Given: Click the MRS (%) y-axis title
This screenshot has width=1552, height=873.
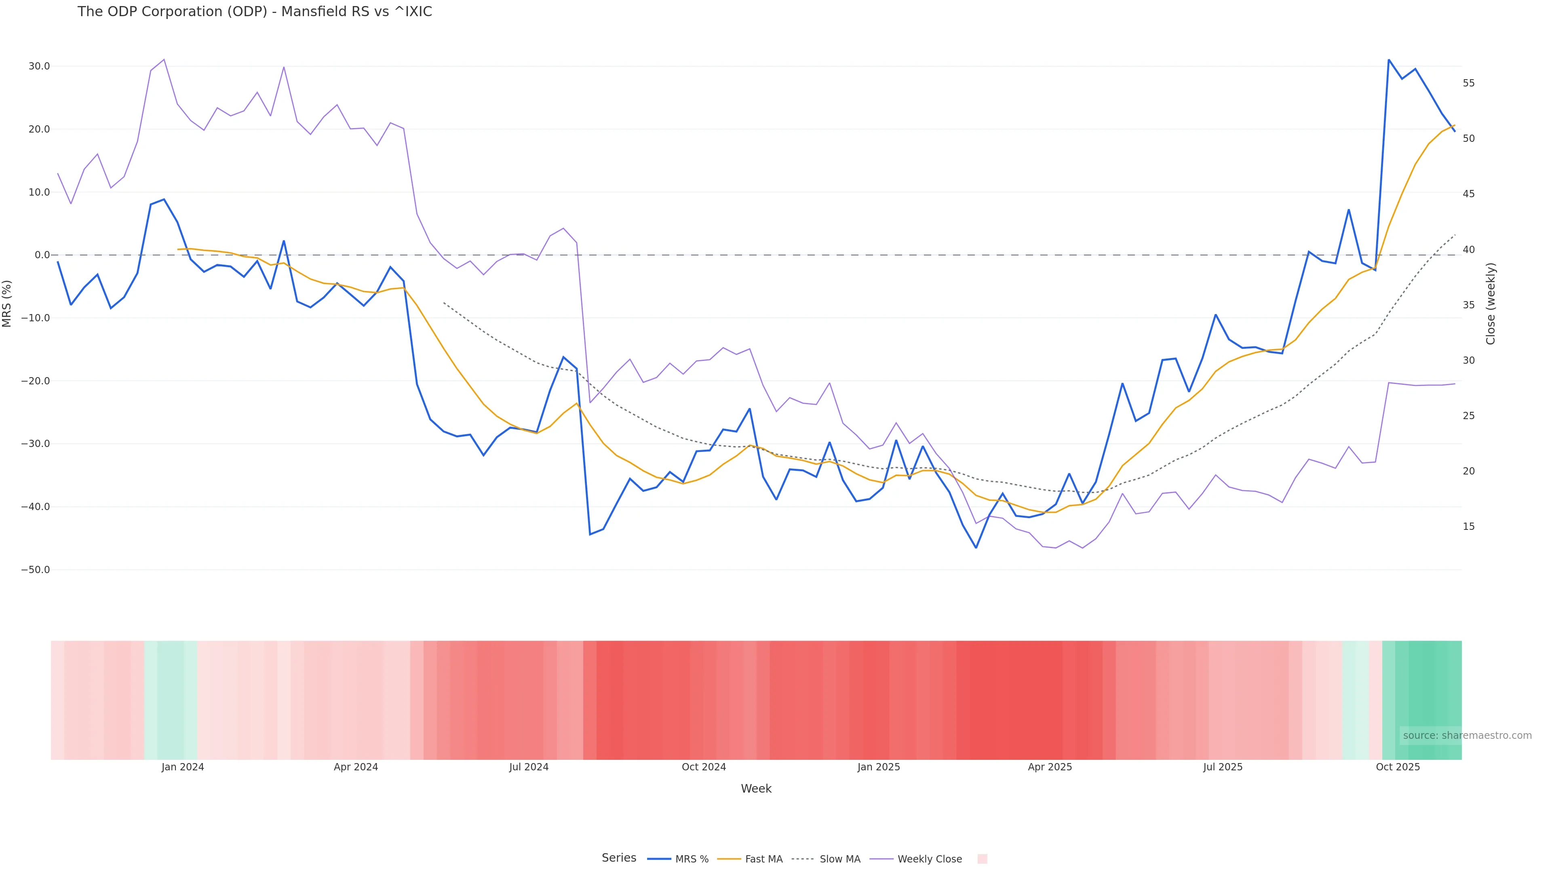Looking at the screenshot, I should point(7,304).
